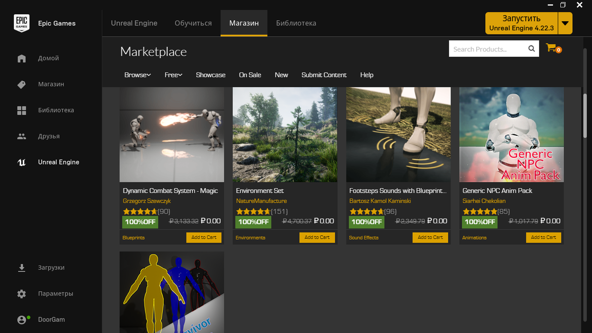Open author link NatureManufacture

(261, 201)
